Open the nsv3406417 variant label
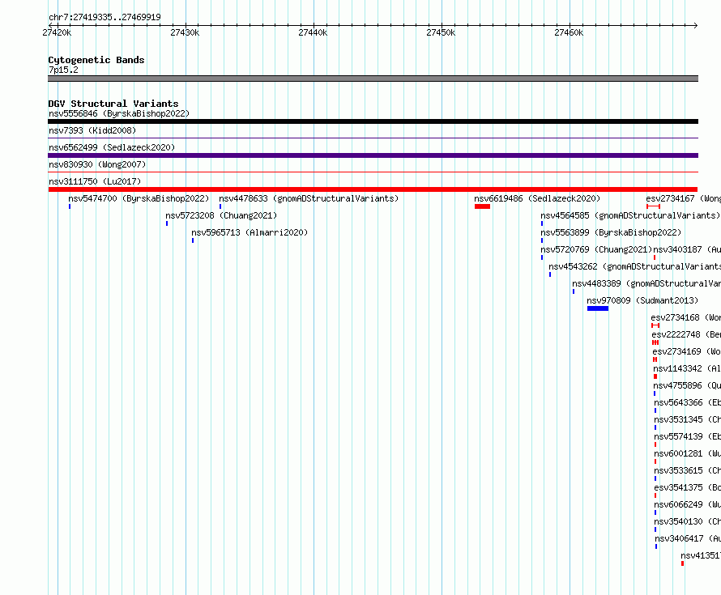 (688, 538)
